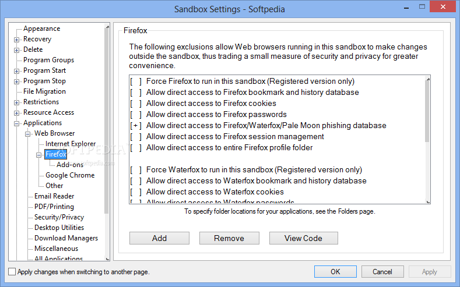Image resolution: width=460 pixels, height=287 pixels.
Task: Expand the Resource Access node
Action: click(17, 113)
